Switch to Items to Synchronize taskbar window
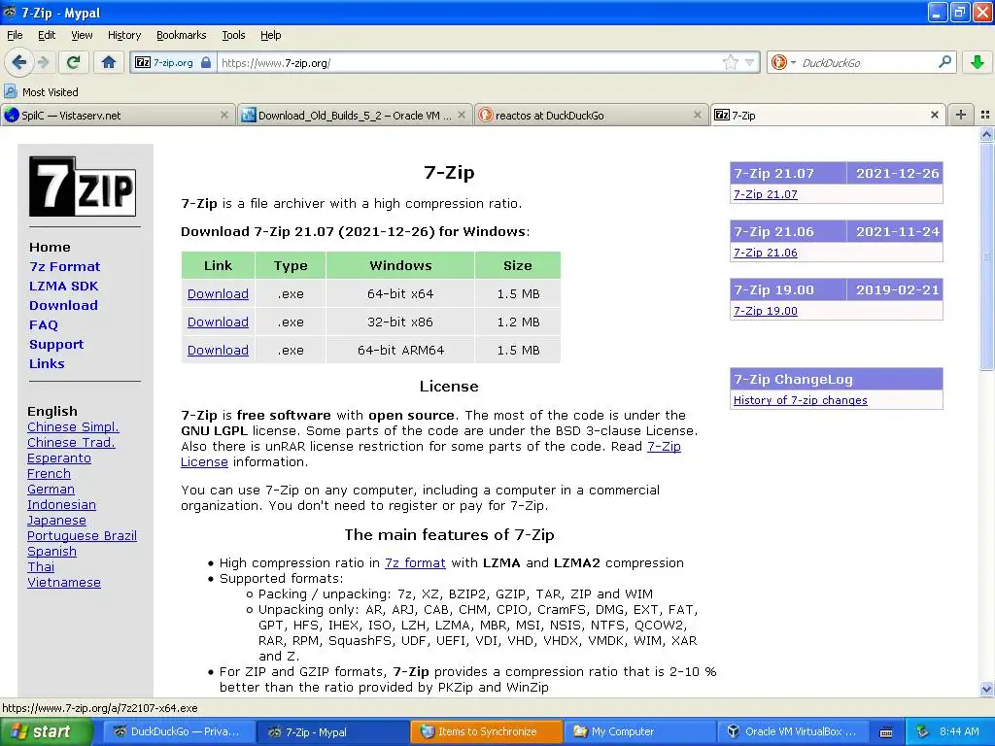 pyautogui.click(x=487, y=731)
